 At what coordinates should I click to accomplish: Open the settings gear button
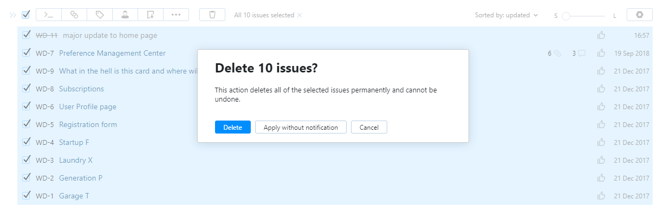[639, 15]
